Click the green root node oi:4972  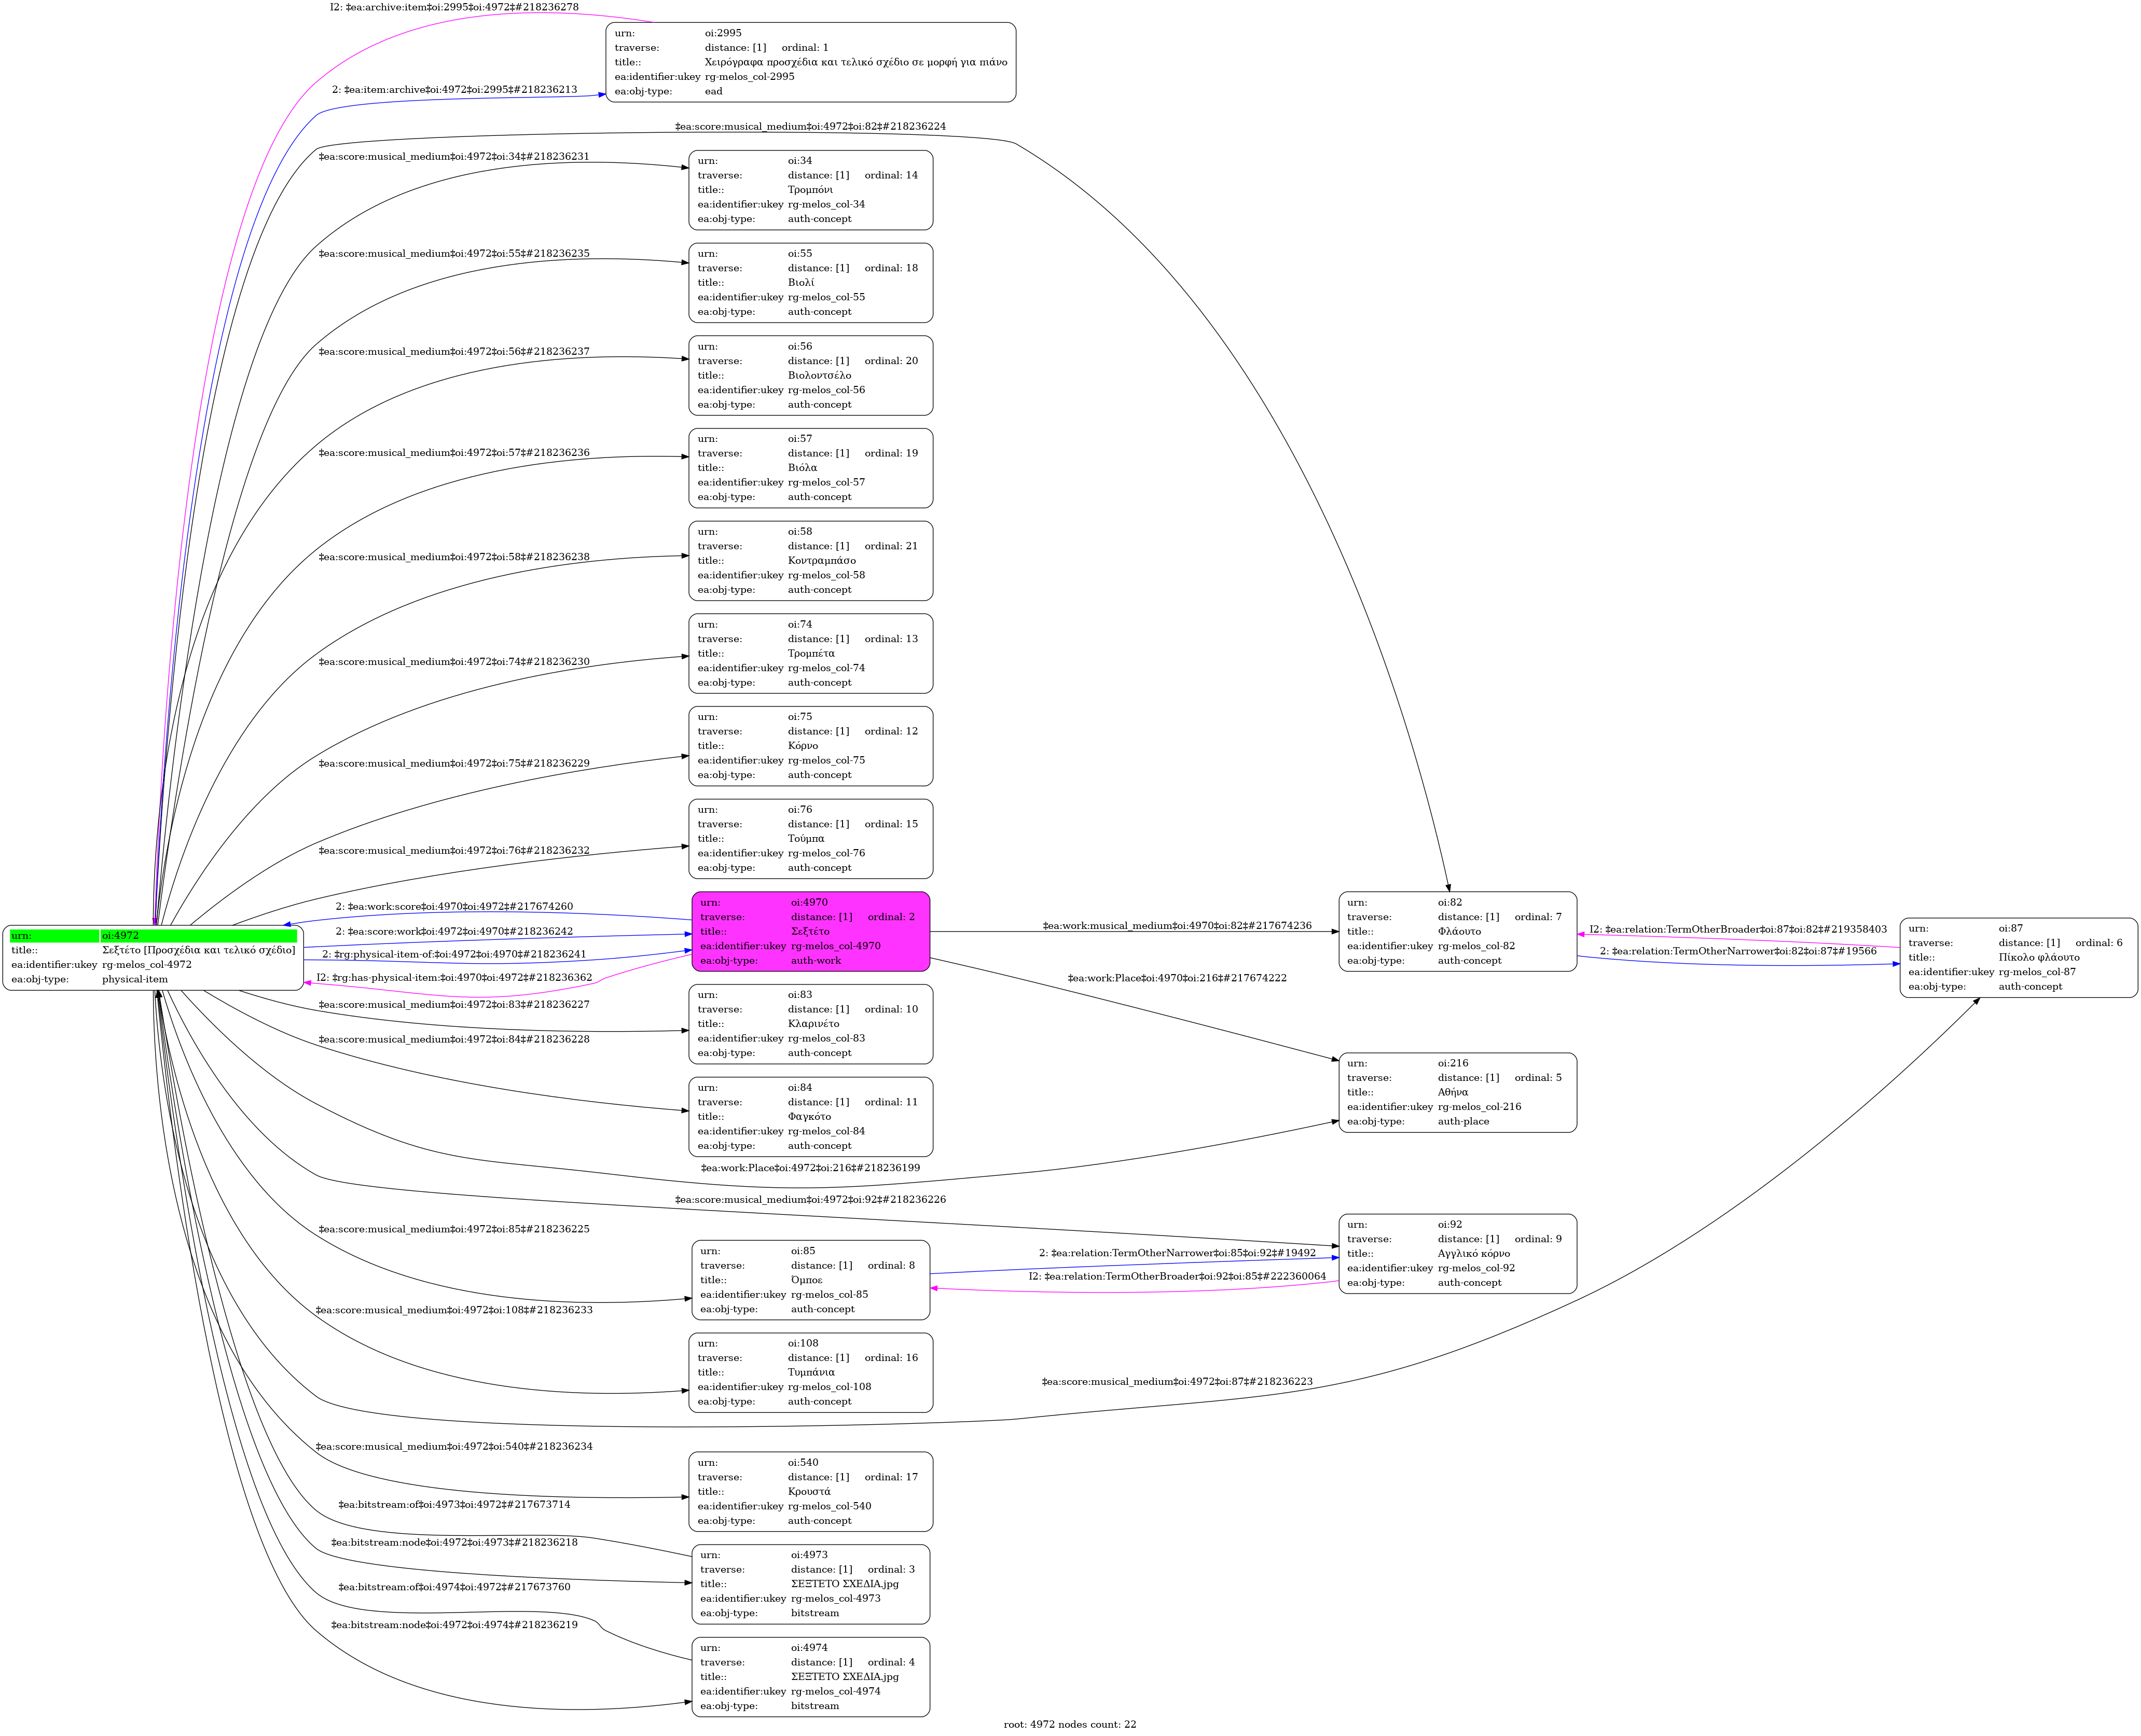(x=153, y=957)
